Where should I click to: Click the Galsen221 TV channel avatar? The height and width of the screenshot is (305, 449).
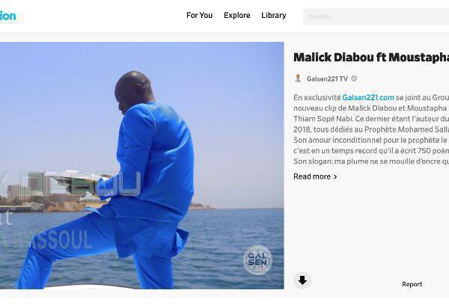[298, 78]
